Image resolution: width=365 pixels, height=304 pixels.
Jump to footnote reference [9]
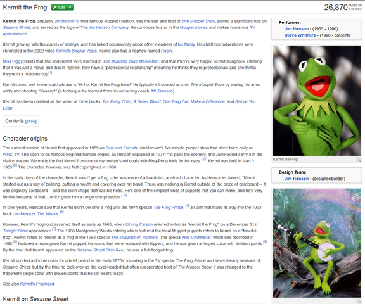pos(265,242)
